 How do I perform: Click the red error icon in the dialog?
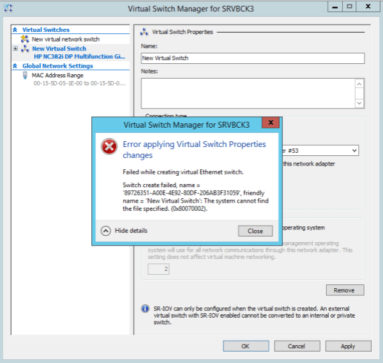tap(109, 146)
